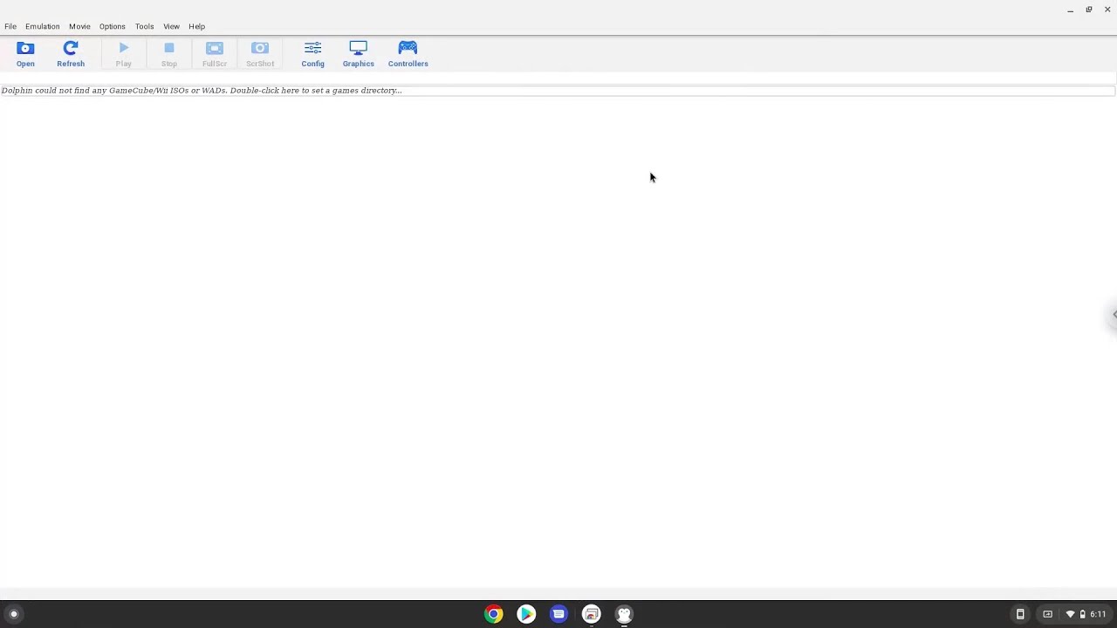Open the Options menu
The width and height of the screenshot is (1117, 628).
click(113, 26)
